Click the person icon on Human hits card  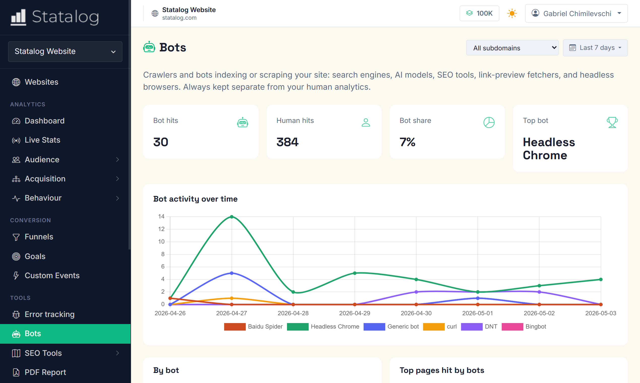366,122
